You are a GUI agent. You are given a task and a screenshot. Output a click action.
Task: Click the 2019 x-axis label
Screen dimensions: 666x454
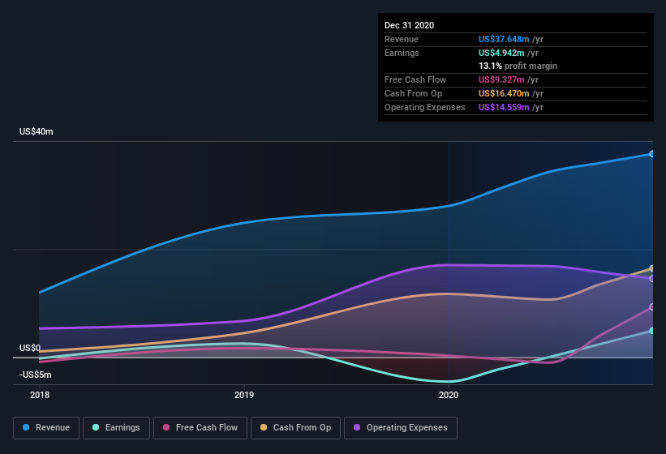pyautogui.click(x=244, y=395)
